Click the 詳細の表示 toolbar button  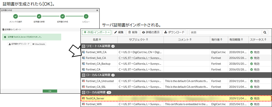pyautogui.click(x=151, y=32)
